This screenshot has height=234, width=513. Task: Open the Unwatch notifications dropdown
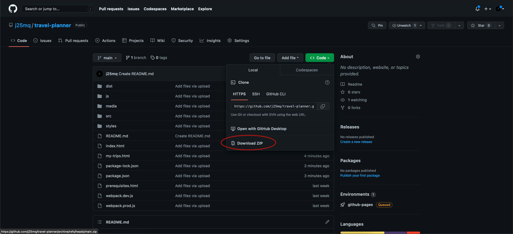click(407, 25)
